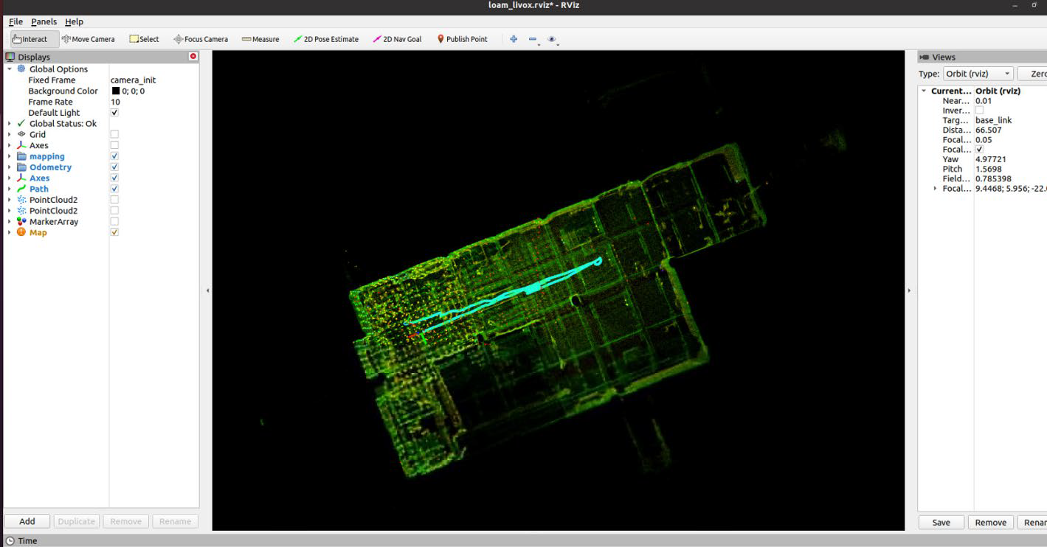Activate the 2D Nav Goal tool
Viewport: 1047px width, 547px height.
[x=398, y=39]
